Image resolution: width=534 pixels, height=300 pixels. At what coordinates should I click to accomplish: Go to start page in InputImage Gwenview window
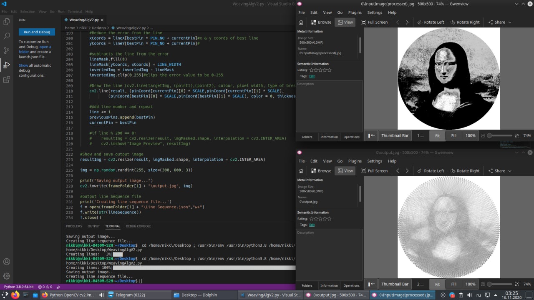301,22
